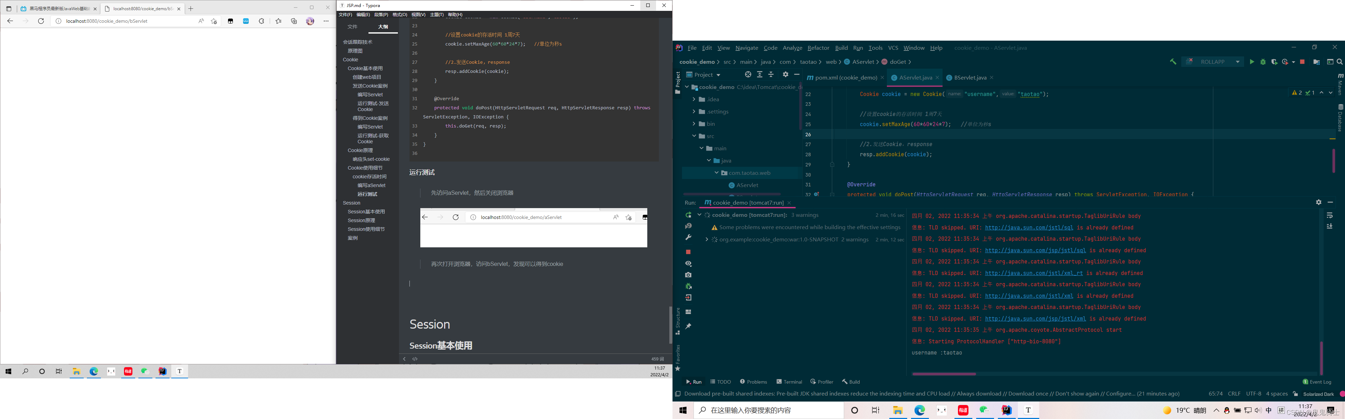The image size is (1345, 419).
Task: Click Collapse All icon in Project panel
Action: [771, 75]
